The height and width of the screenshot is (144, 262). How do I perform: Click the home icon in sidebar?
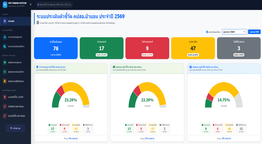tap(5, 21)
